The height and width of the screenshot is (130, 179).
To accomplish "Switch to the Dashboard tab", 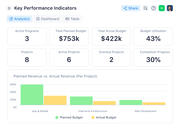I will click(48, 19).
